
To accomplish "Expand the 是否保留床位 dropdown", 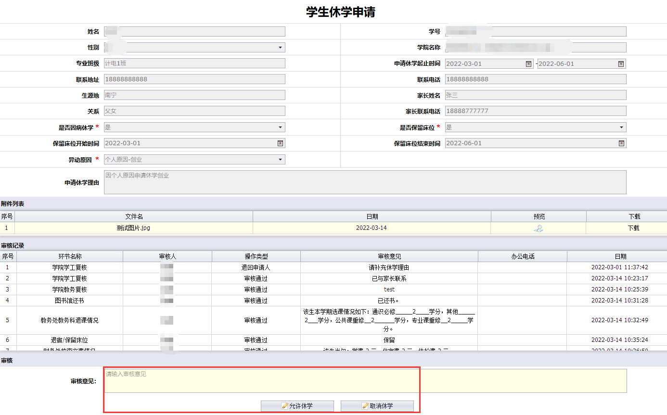I will click(x=621, y=127).
